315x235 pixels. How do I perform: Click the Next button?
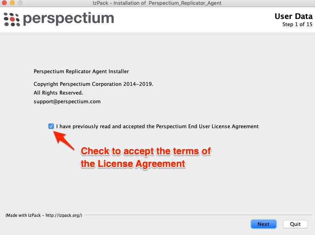pyautogui.click(x=263, y=224)
